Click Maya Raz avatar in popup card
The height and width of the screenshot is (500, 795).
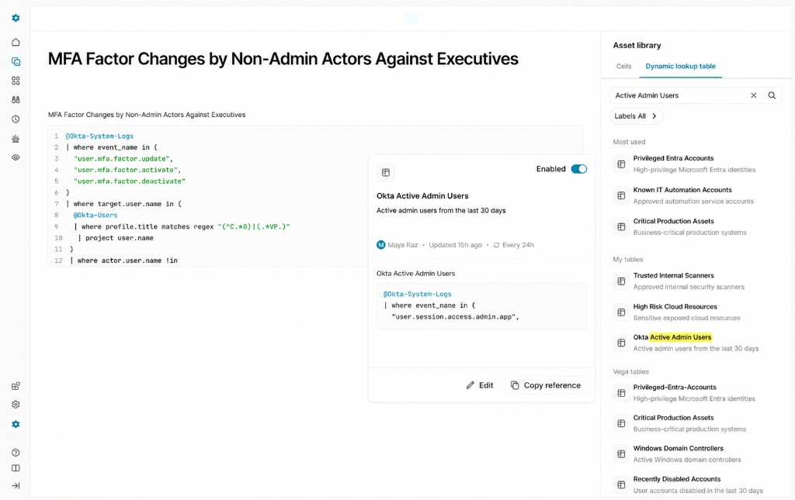[x=380, y=245]
